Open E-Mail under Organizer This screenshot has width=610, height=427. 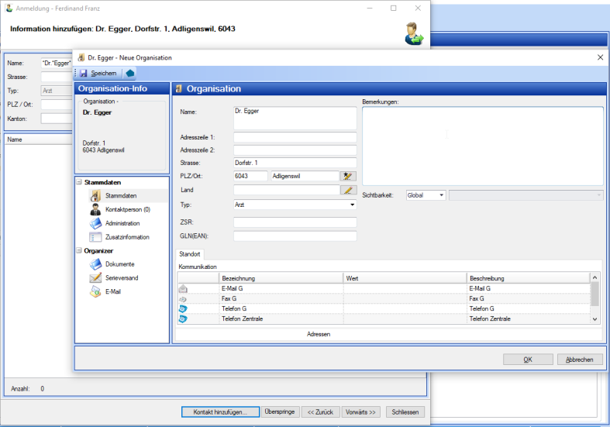click(x=112, y=291)
